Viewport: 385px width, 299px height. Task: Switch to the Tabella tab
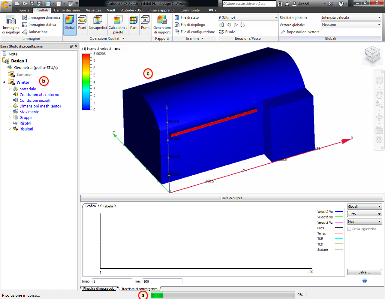(108, 206)
